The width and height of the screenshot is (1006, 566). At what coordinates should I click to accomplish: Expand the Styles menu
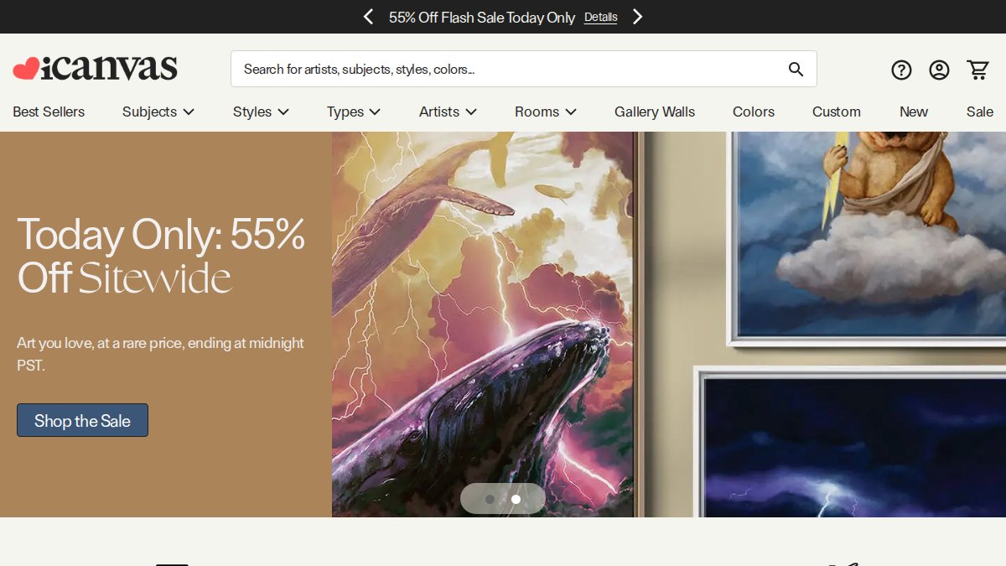(x=261, y=112)
